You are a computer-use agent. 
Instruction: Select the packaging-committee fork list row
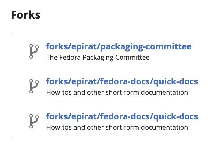pyautogui.click(x=116, y=51)
